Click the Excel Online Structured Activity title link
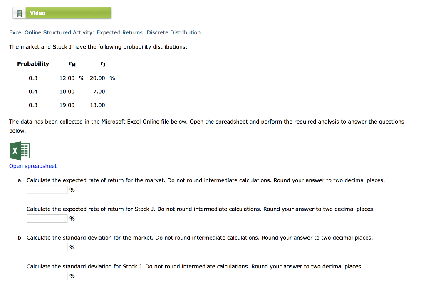This screenshot has width=426, height=287. (x=105, y=32)
